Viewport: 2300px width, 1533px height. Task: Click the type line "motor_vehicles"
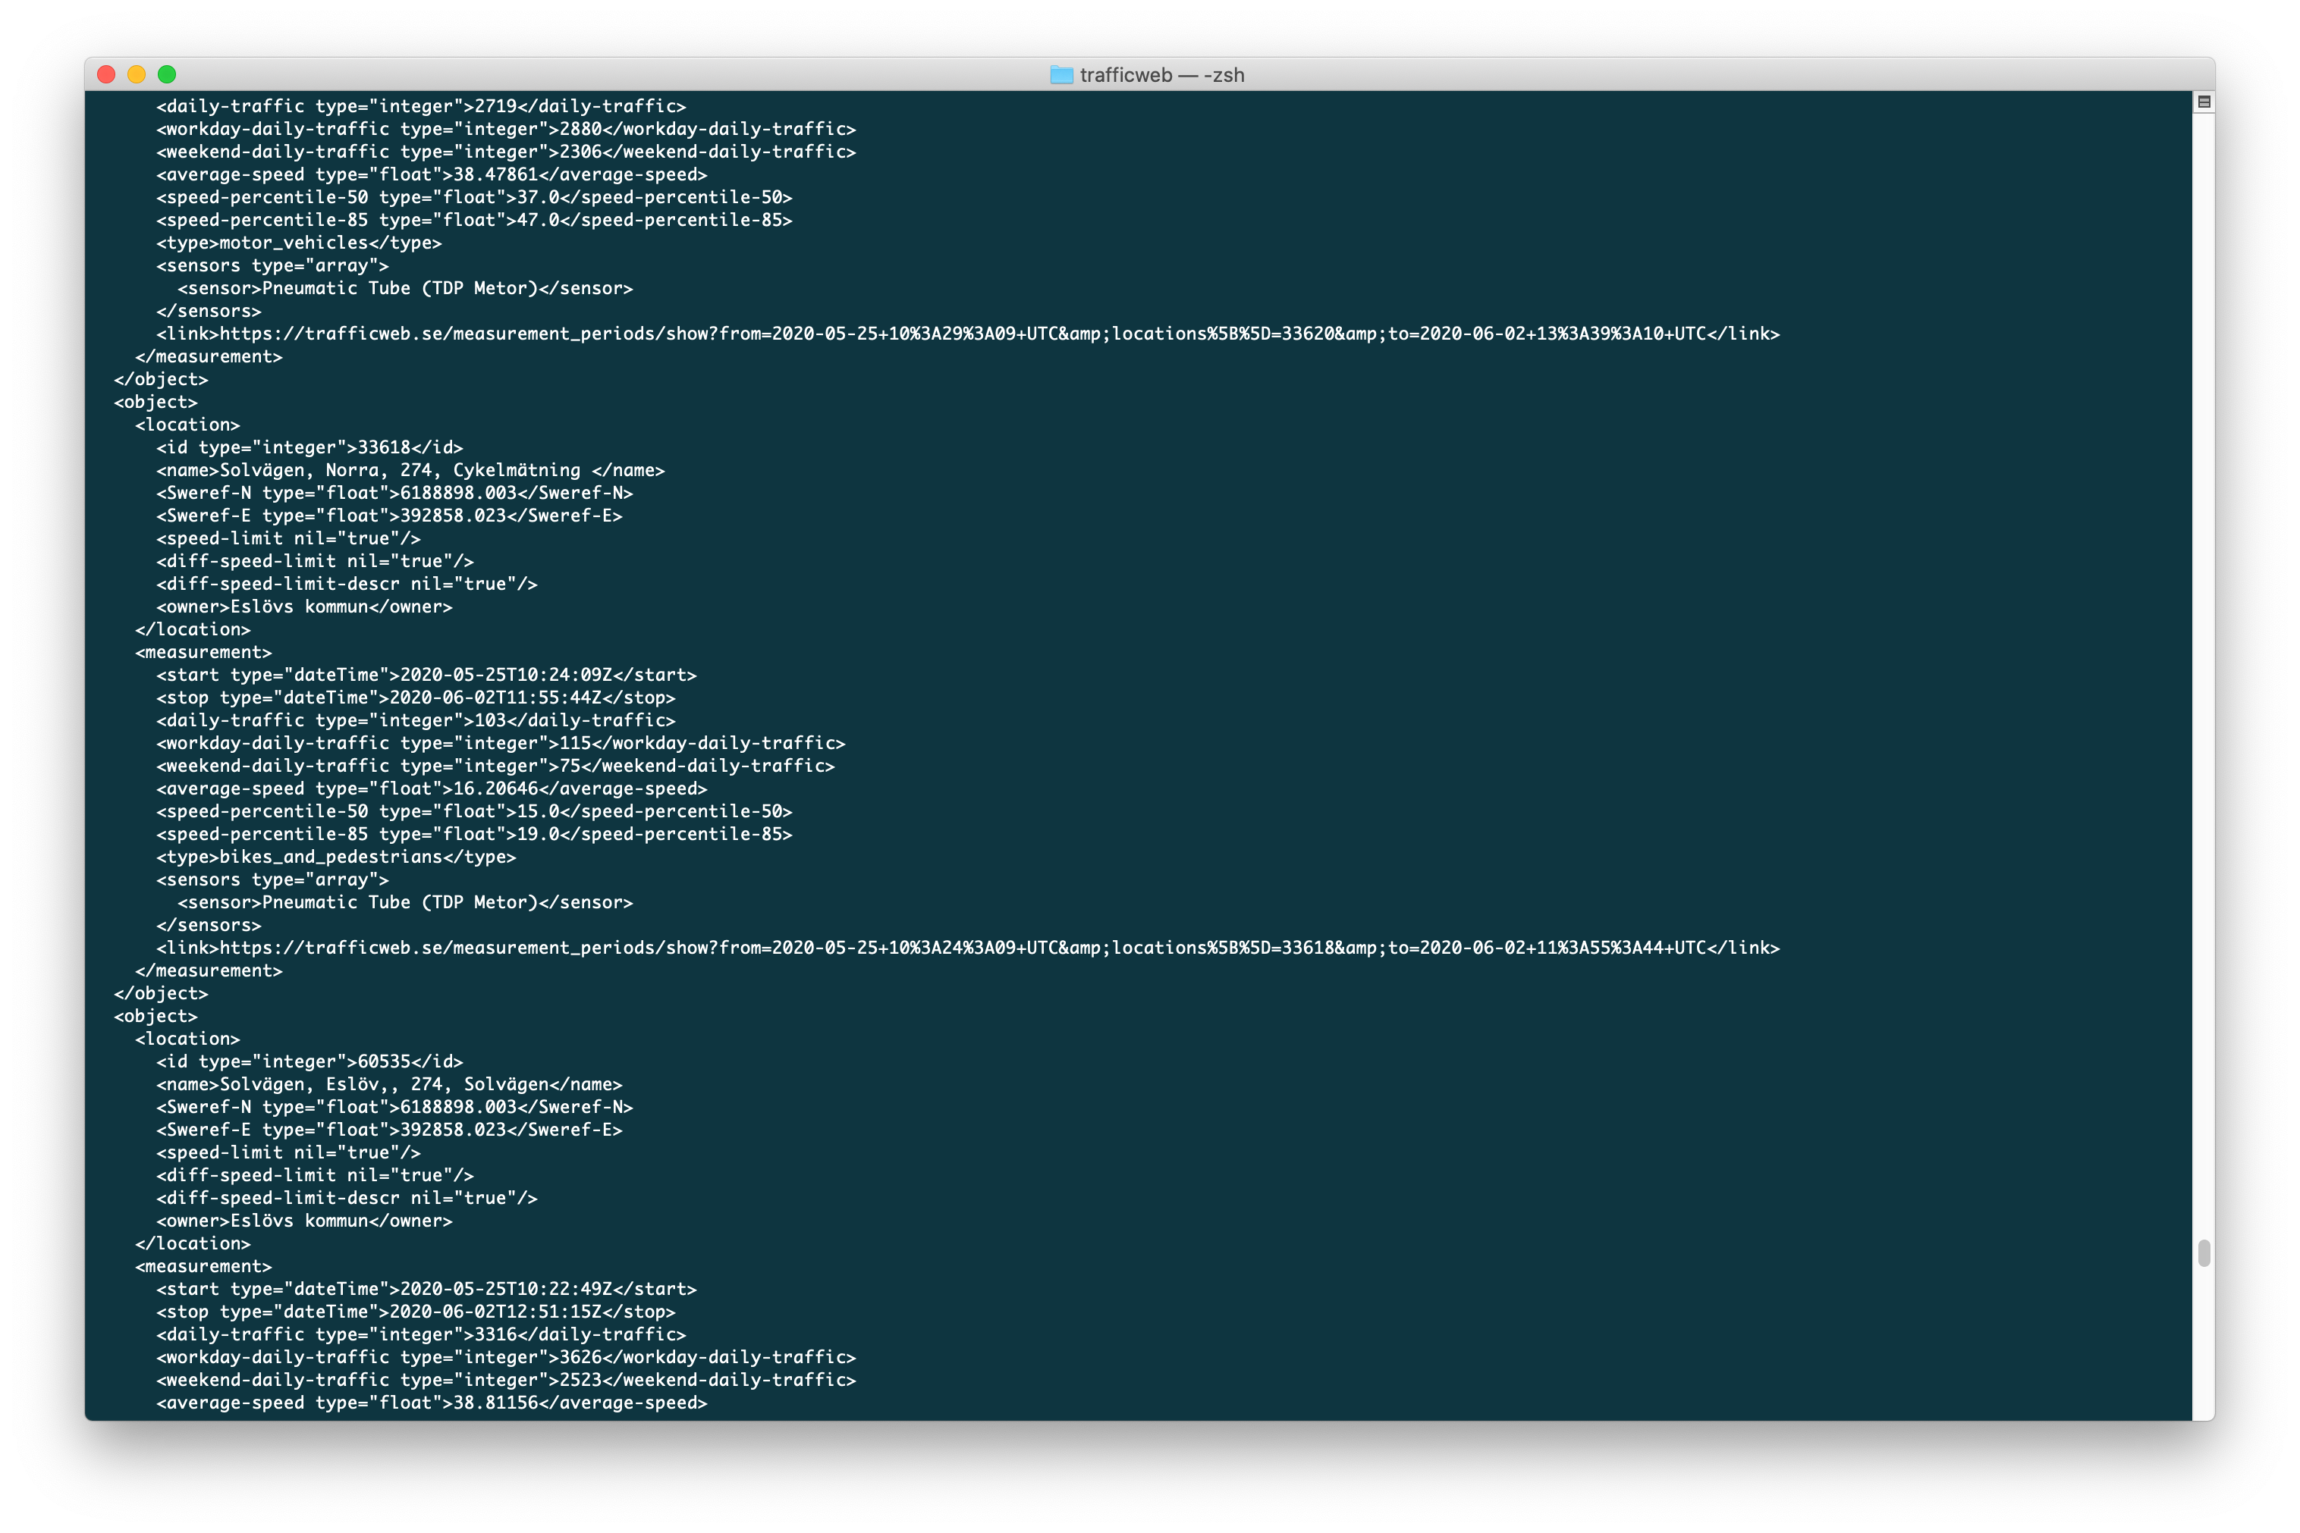click(298, 243)
